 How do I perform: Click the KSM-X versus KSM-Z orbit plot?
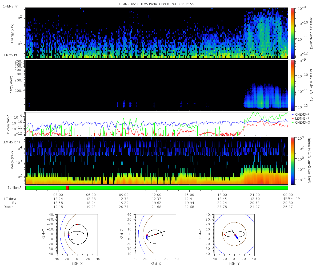[156, 234]
